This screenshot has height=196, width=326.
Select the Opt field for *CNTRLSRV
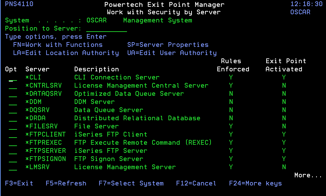pos(13,86)
